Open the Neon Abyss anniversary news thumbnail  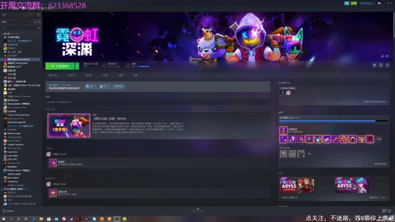[x=69, y=125]
